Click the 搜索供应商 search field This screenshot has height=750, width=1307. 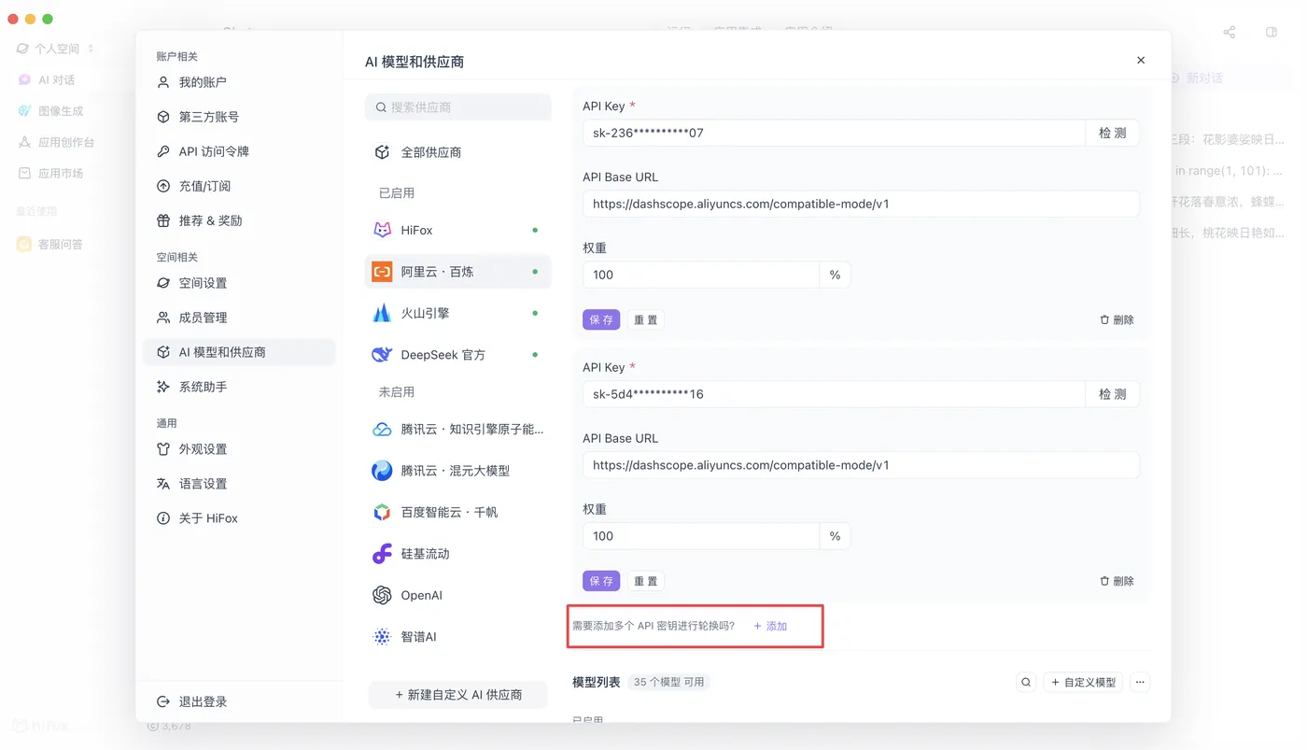tap(457, 107)
